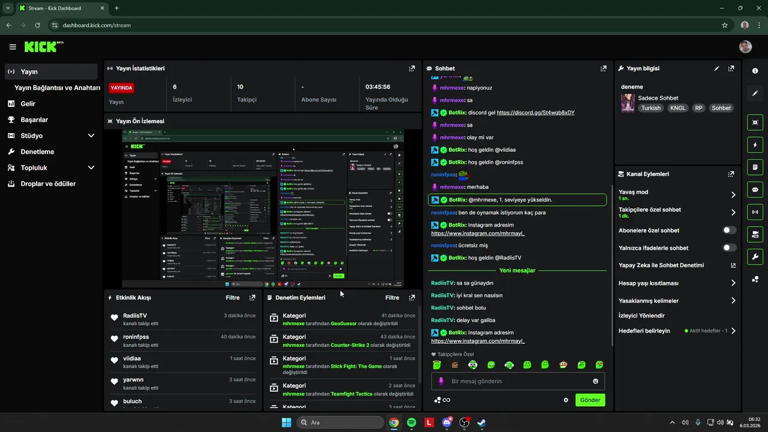Pop out the Kanal Eylemleri panel
The height and width of the screenshot is (432, 768).
point(731,174)
